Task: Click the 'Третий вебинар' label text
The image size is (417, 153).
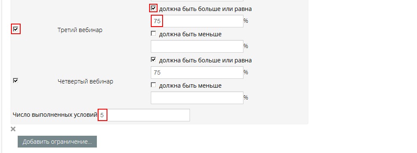Action: (x=80, y=30)
